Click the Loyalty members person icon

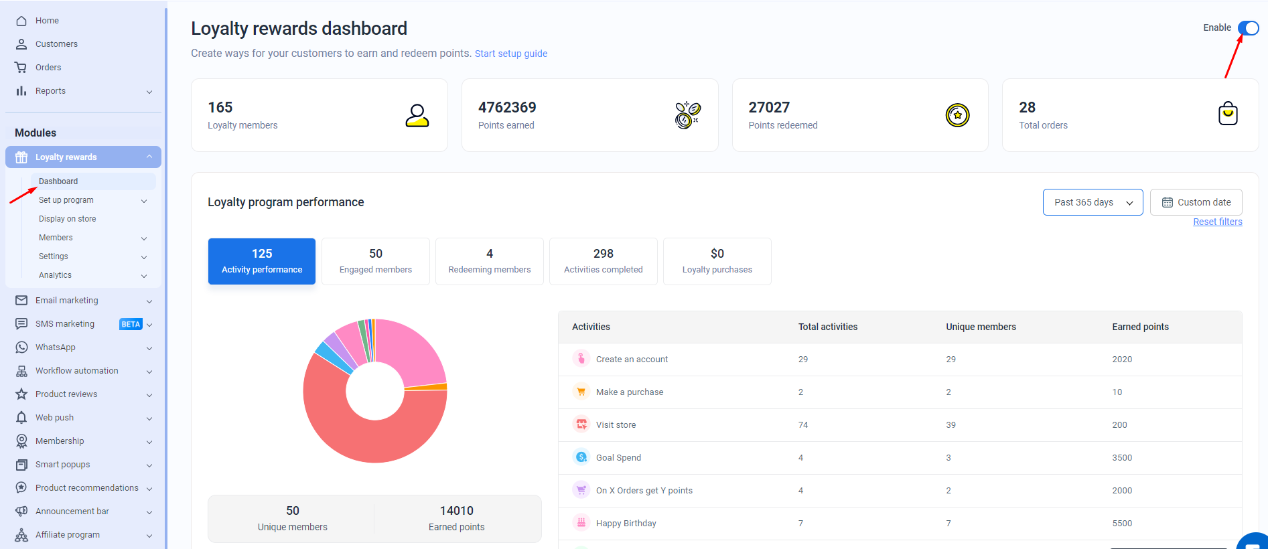click(417, 115)
